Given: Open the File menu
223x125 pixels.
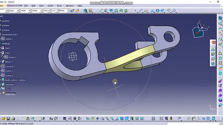Looking at the screenshot, I should (26, 6).
